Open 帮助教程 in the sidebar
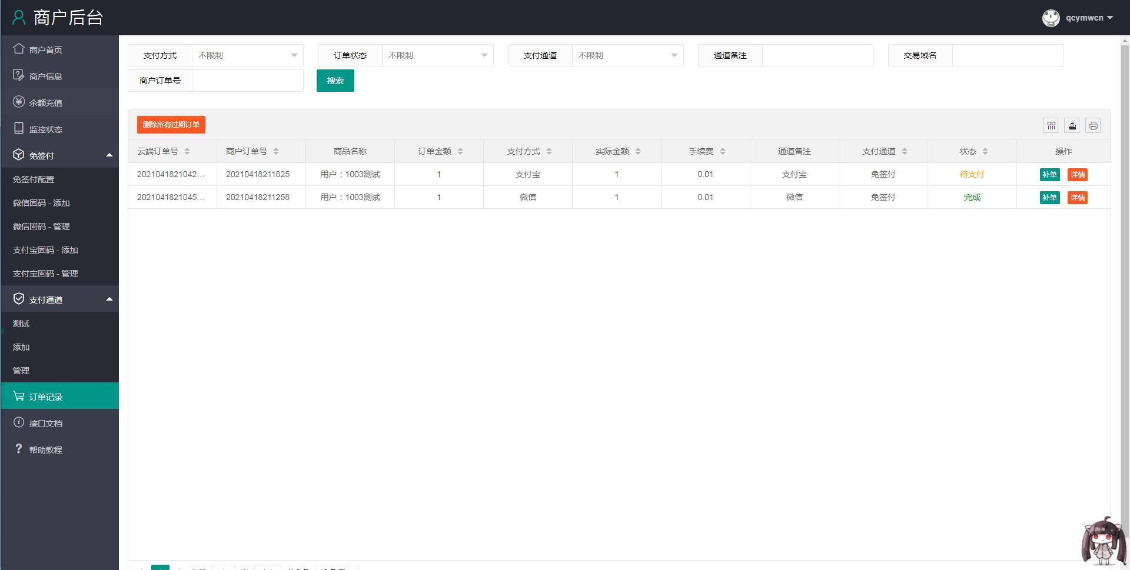The width and height of the screenshot is (1130, 570). pos(45,449)
